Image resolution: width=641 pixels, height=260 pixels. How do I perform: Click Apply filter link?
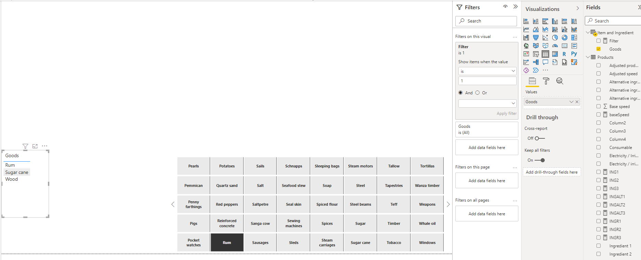[506, 113]
